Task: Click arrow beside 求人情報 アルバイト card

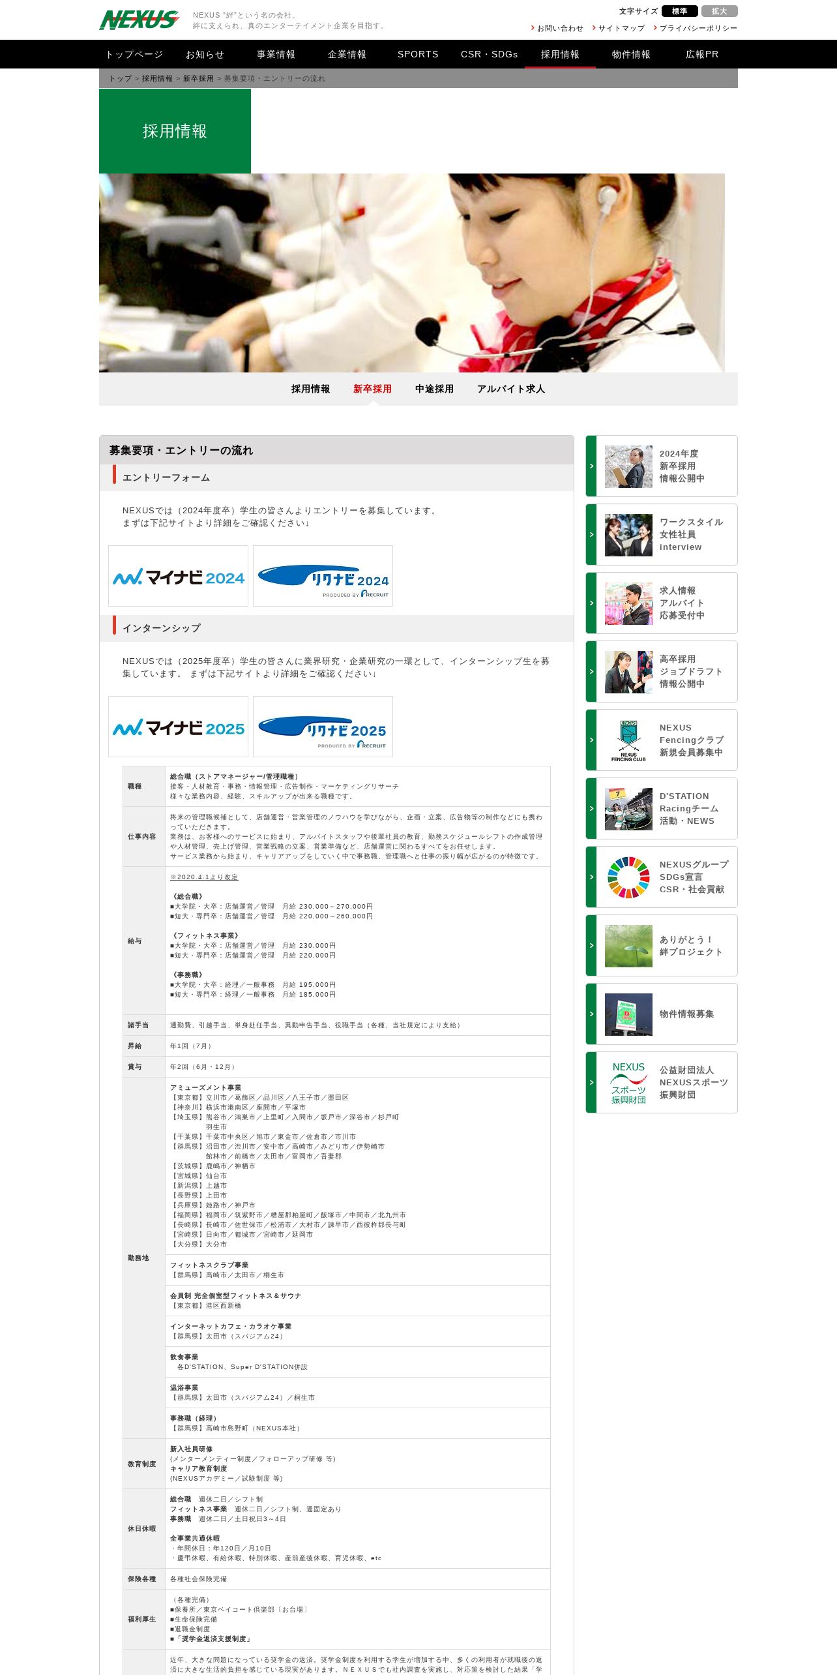Action: click(x=591, y=603)
